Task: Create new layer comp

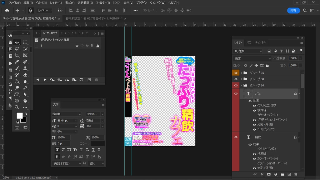Action: coord(89,80)
